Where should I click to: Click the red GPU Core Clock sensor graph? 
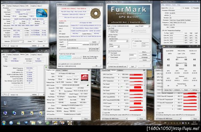[136, 75]
